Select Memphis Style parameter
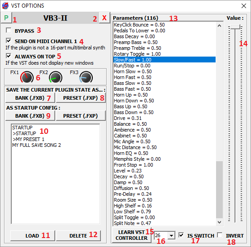Image resolution: width=251 pixels, height=247 pixels. [164, 159]
